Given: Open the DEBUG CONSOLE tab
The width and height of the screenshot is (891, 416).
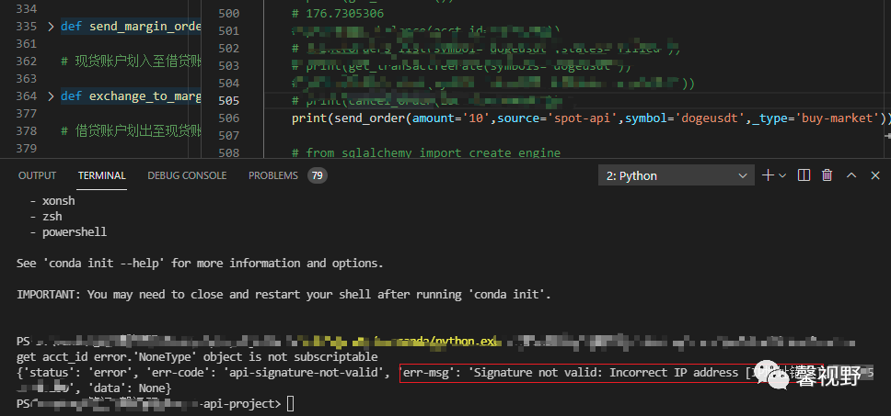Looking at the screenshot, I should pos(187,175).
